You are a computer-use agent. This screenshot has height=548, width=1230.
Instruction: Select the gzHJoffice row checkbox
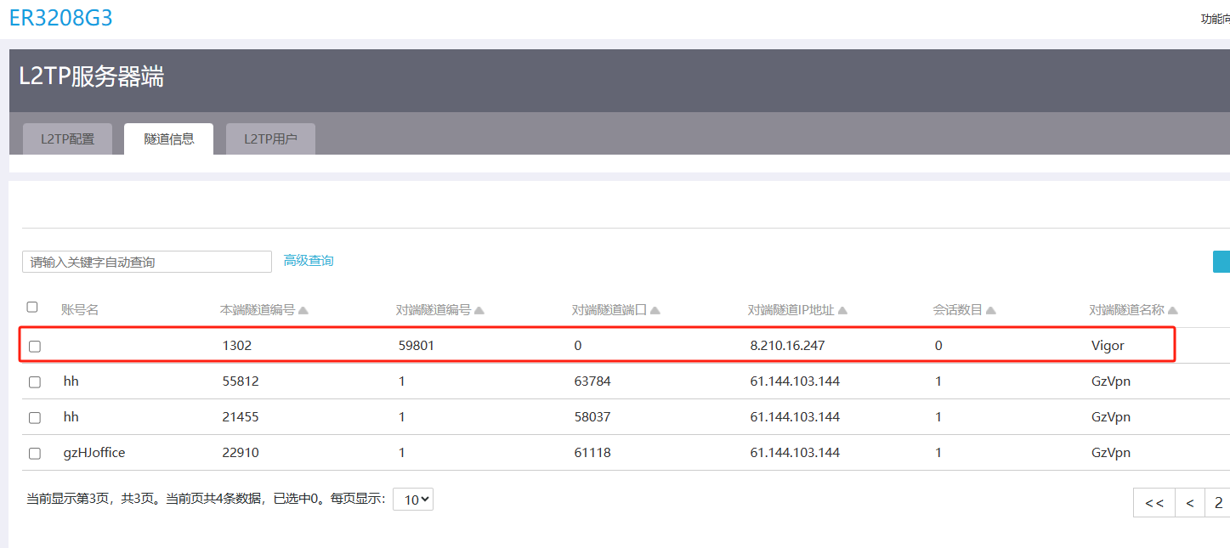pyautogui.click(x=35, y=454)
